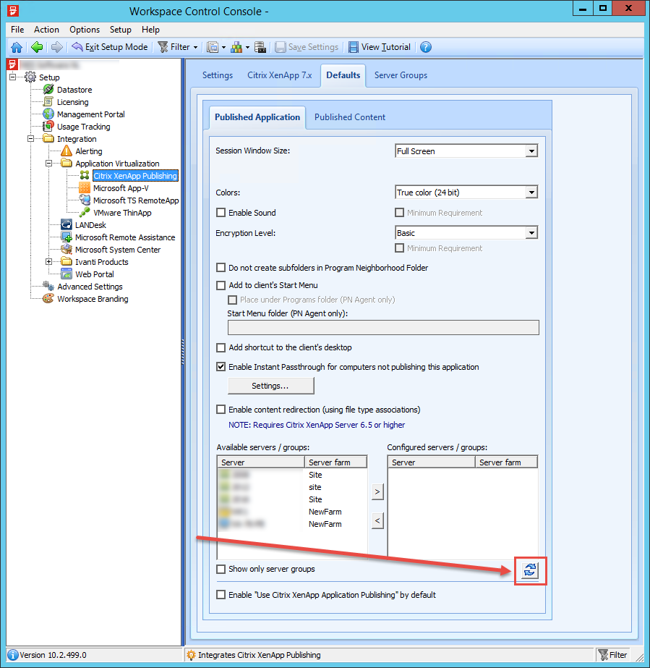Switch to the Published Content tab
The height and width of the screenshot is (668, 650).
click(350, 117)
